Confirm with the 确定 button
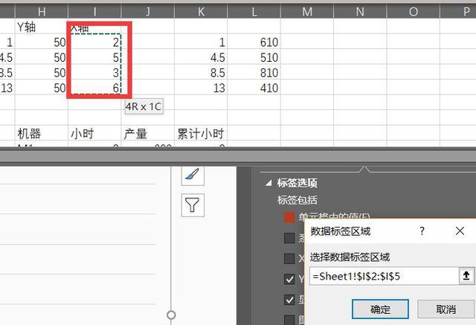 click(380, 309)
